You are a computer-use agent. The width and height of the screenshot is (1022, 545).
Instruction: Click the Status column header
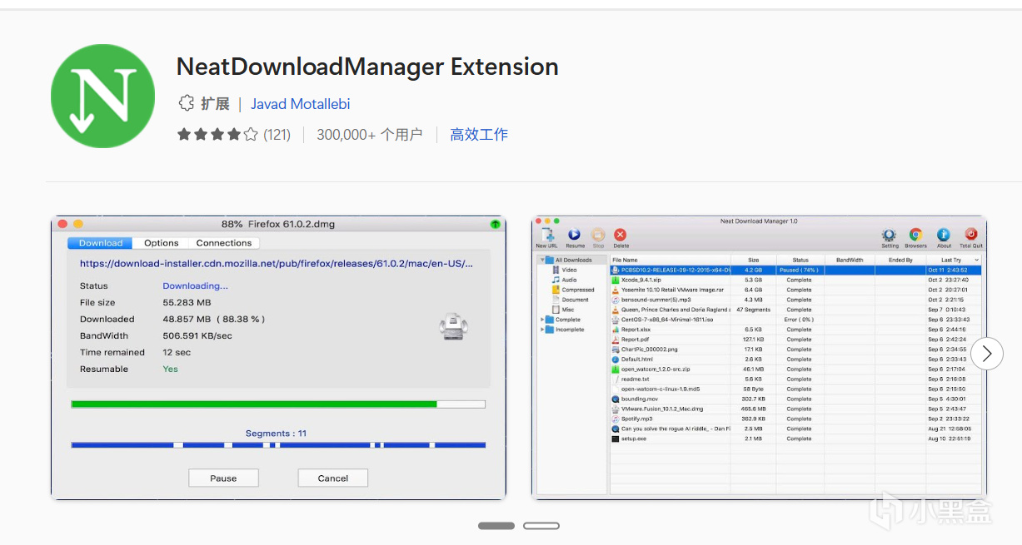click(800, 260)
